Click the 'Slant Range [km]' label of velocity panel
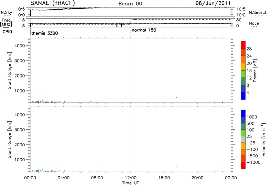The height and width of the screenshot is (185, 267). pyautogui.click(x=9, y=140)
